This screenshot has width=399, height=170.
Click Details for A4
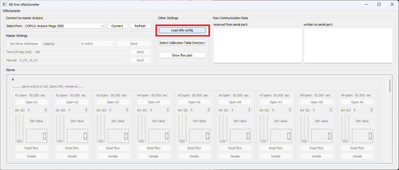154,156
